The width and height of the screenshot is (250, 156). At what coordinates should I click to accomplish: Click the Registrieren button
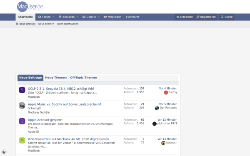point(206,17)
